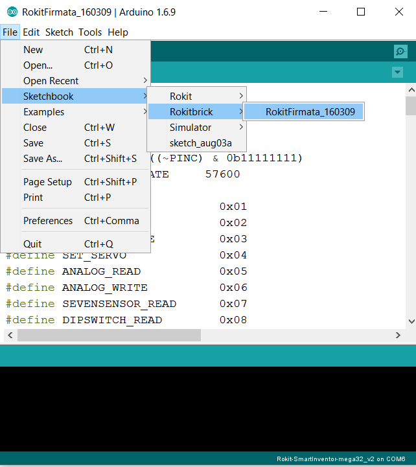Open the sketch_aug03a sketch
The width and height of the screenshot is (416, 467).
(x=197, y=143)
